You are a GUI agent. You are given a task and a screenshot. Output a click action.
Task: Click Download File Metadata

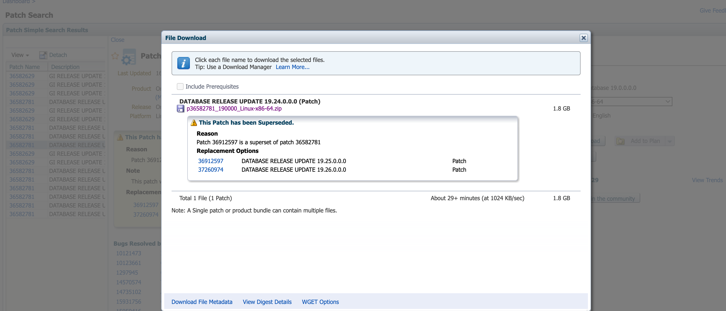202,302
